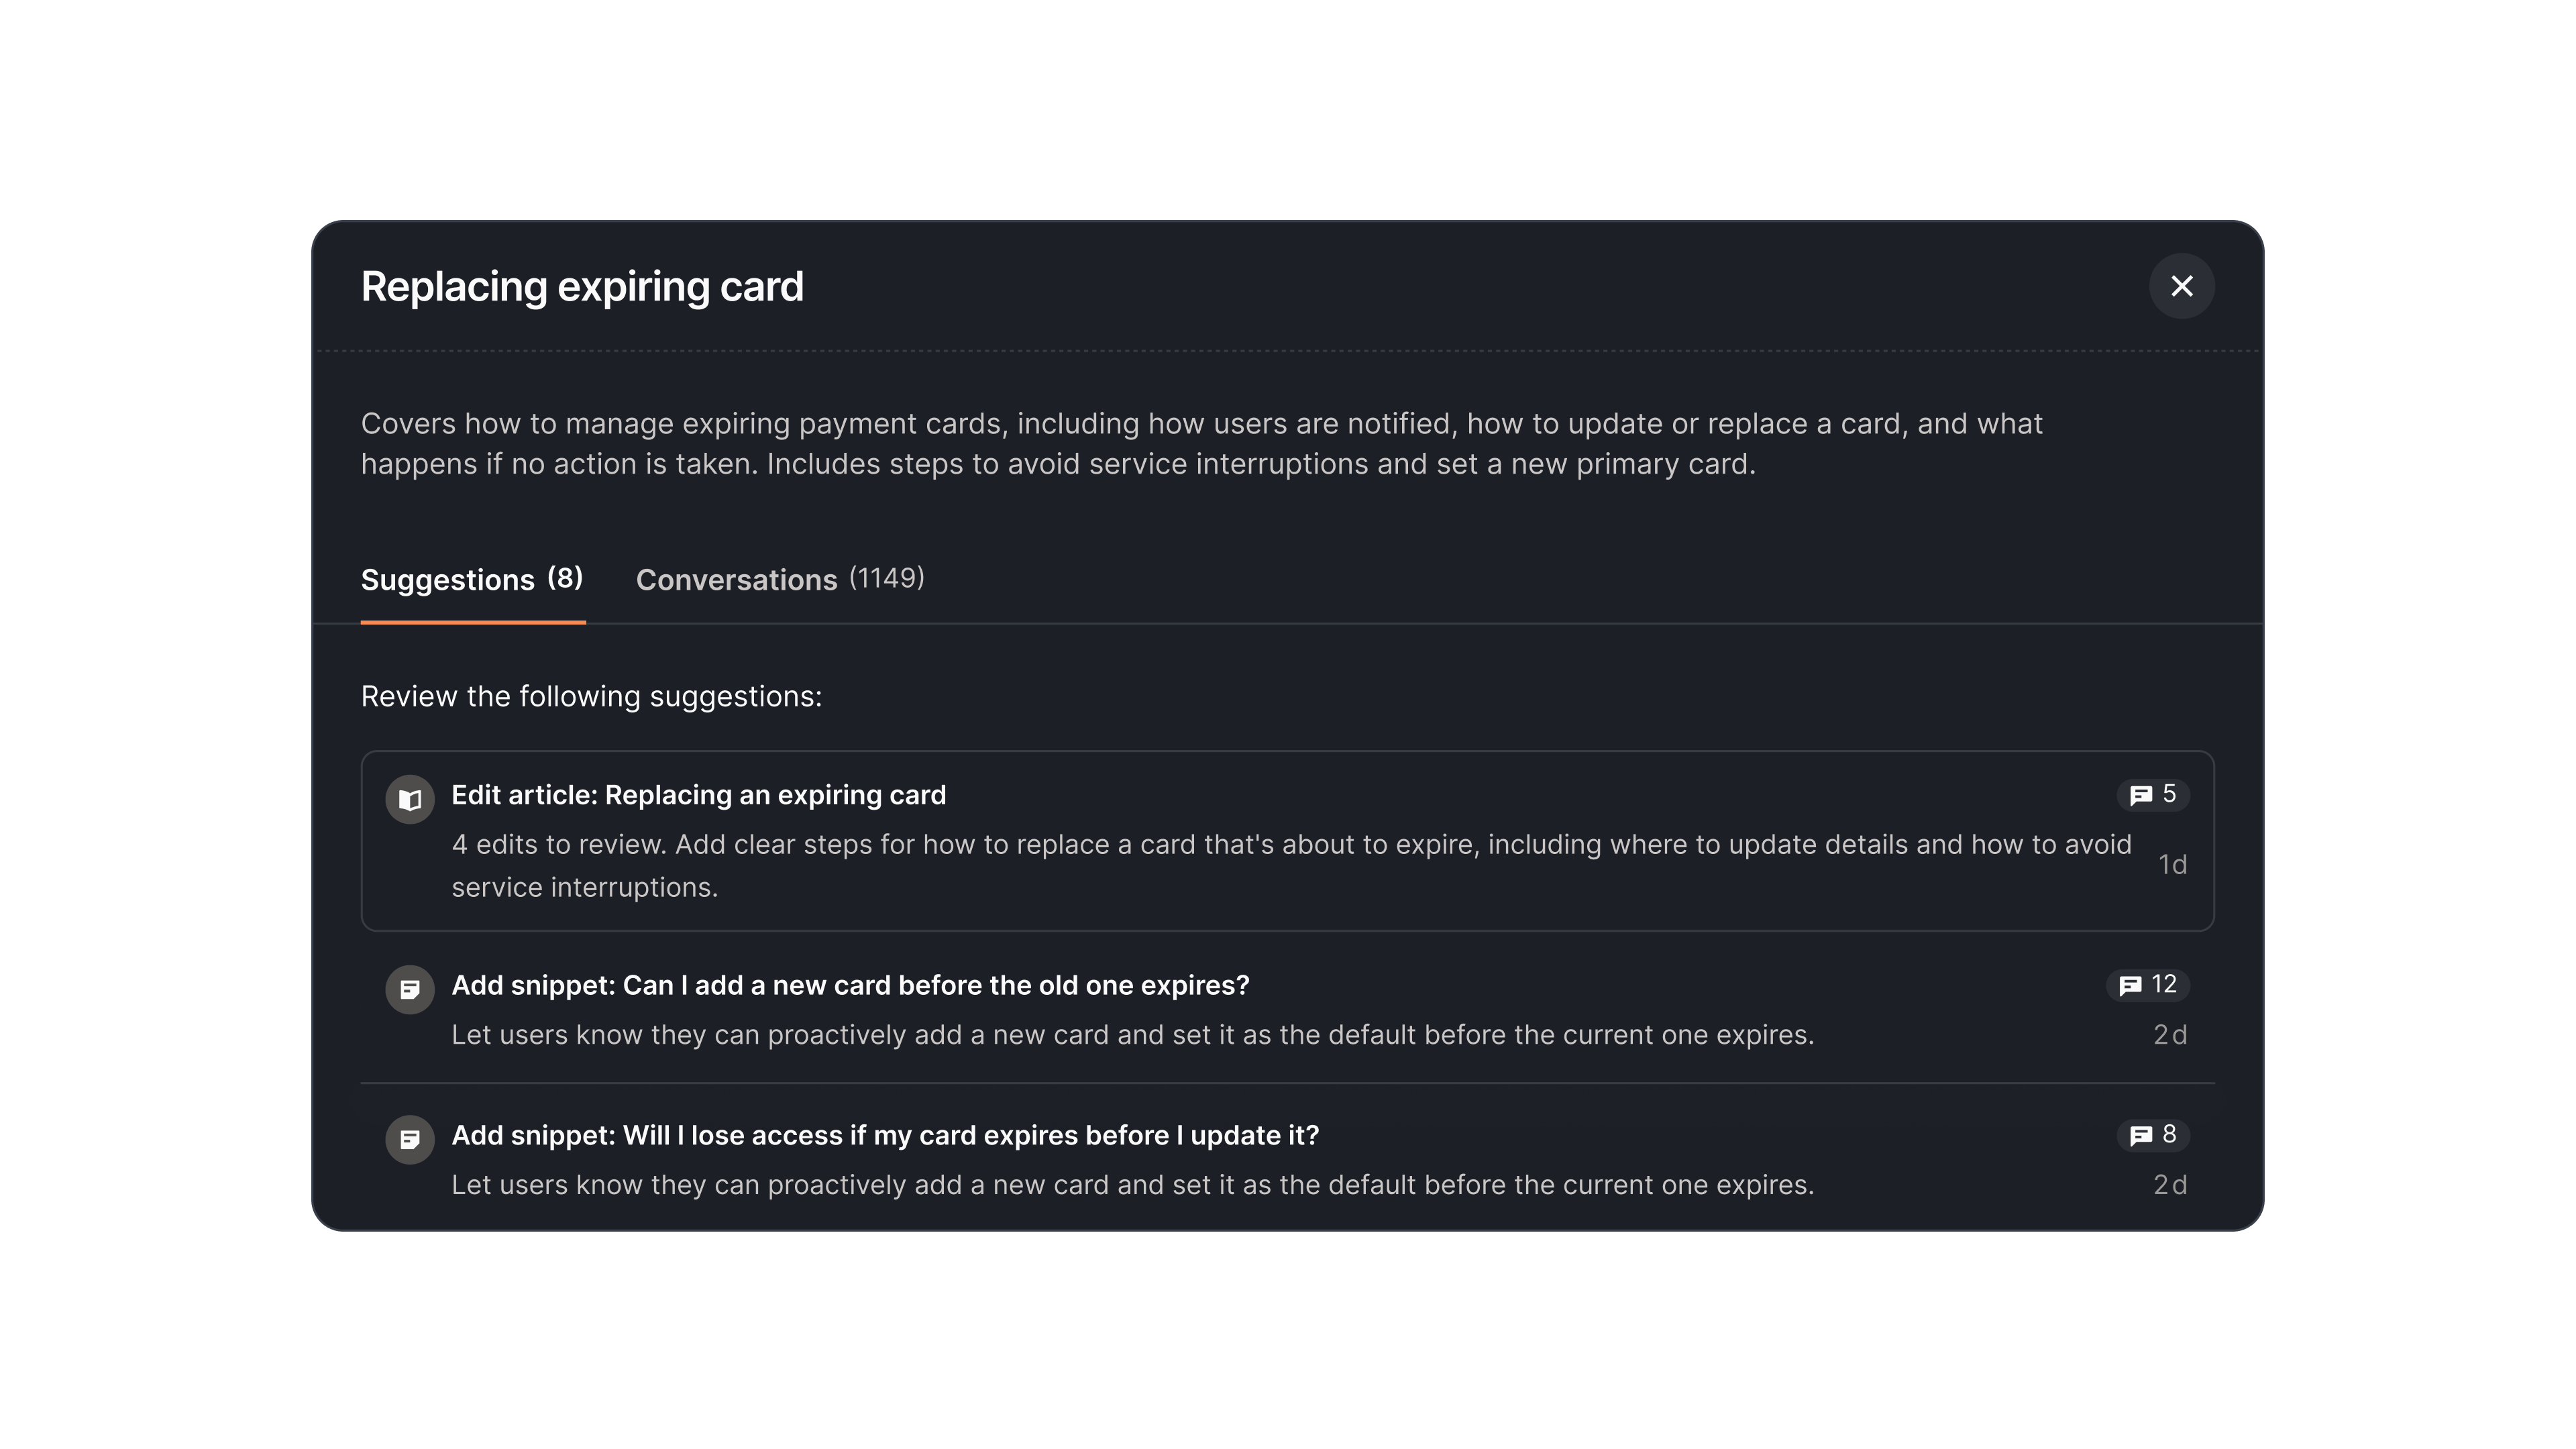This screenshot has height=1449, width=2576.
Task: Click the comment badge showing 8
Action: [x=2153, y=1135]
